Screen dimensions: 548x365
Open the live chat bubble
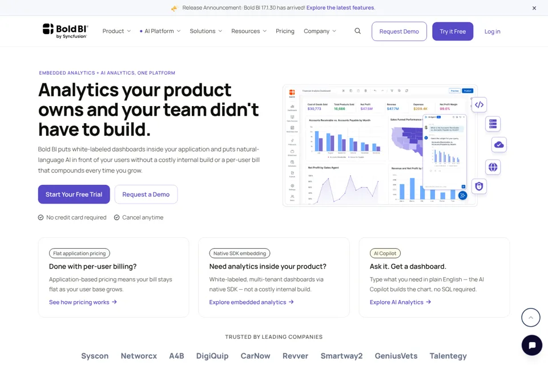(x=532, y=345)
